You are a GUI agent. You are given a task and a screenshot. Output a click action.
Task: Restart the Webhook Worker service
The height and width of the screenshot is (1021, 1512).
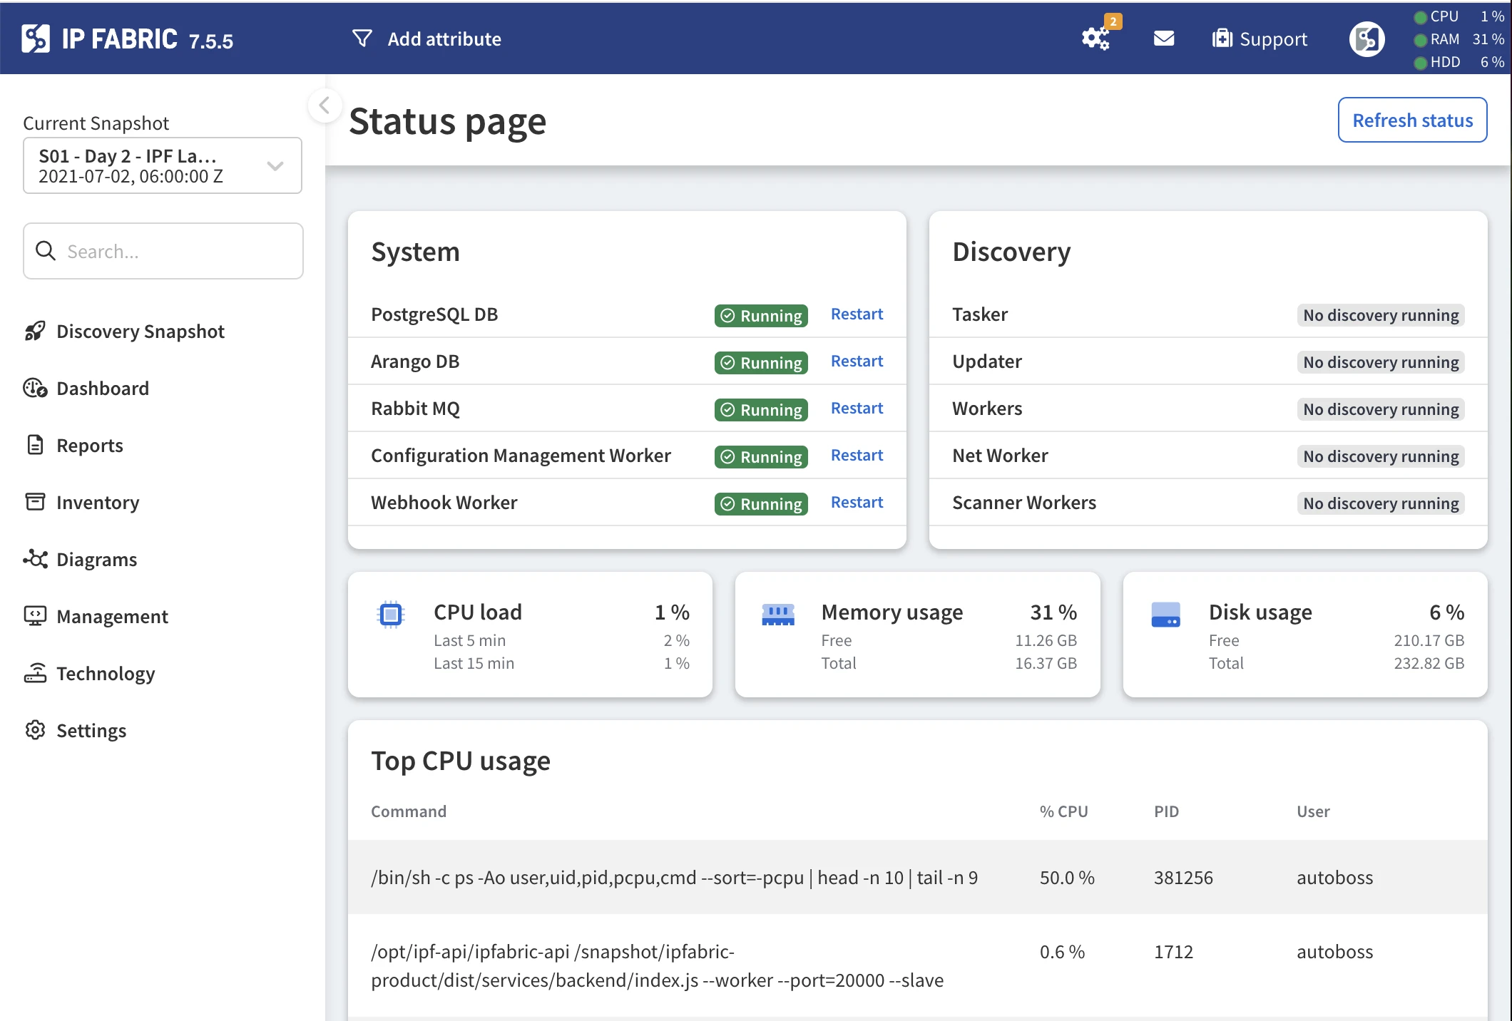(857, 503)
